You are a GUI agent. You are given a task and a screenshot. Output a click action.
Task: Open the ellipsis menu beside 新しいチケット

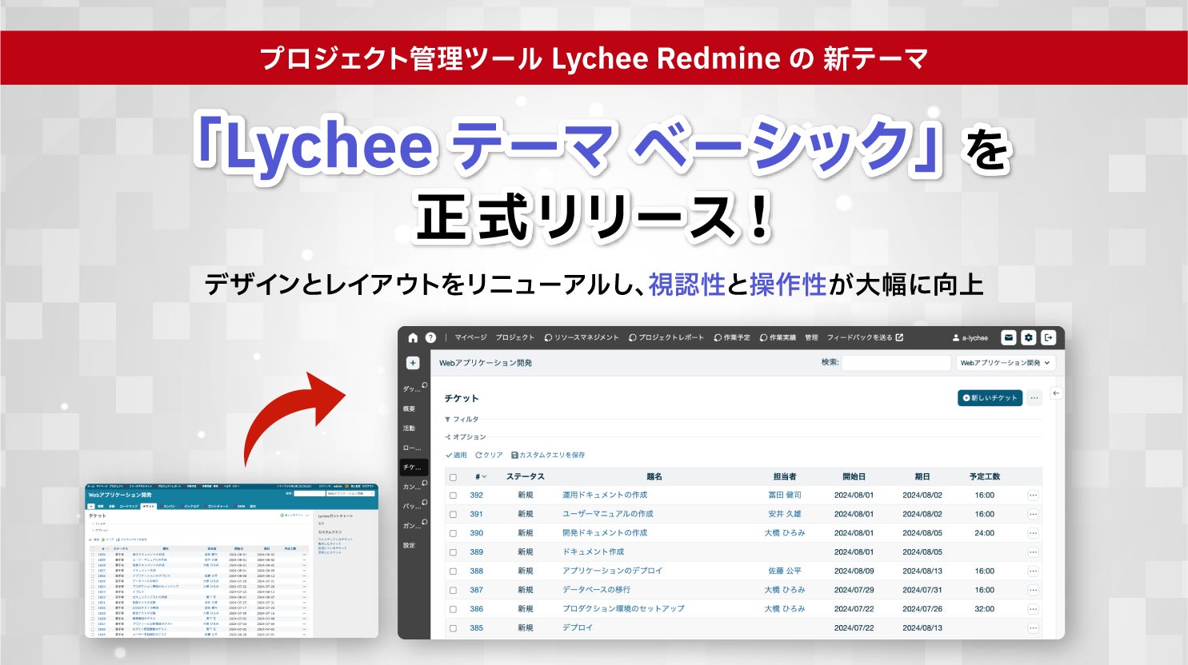pyautogui.click(x=1034, y=397)
